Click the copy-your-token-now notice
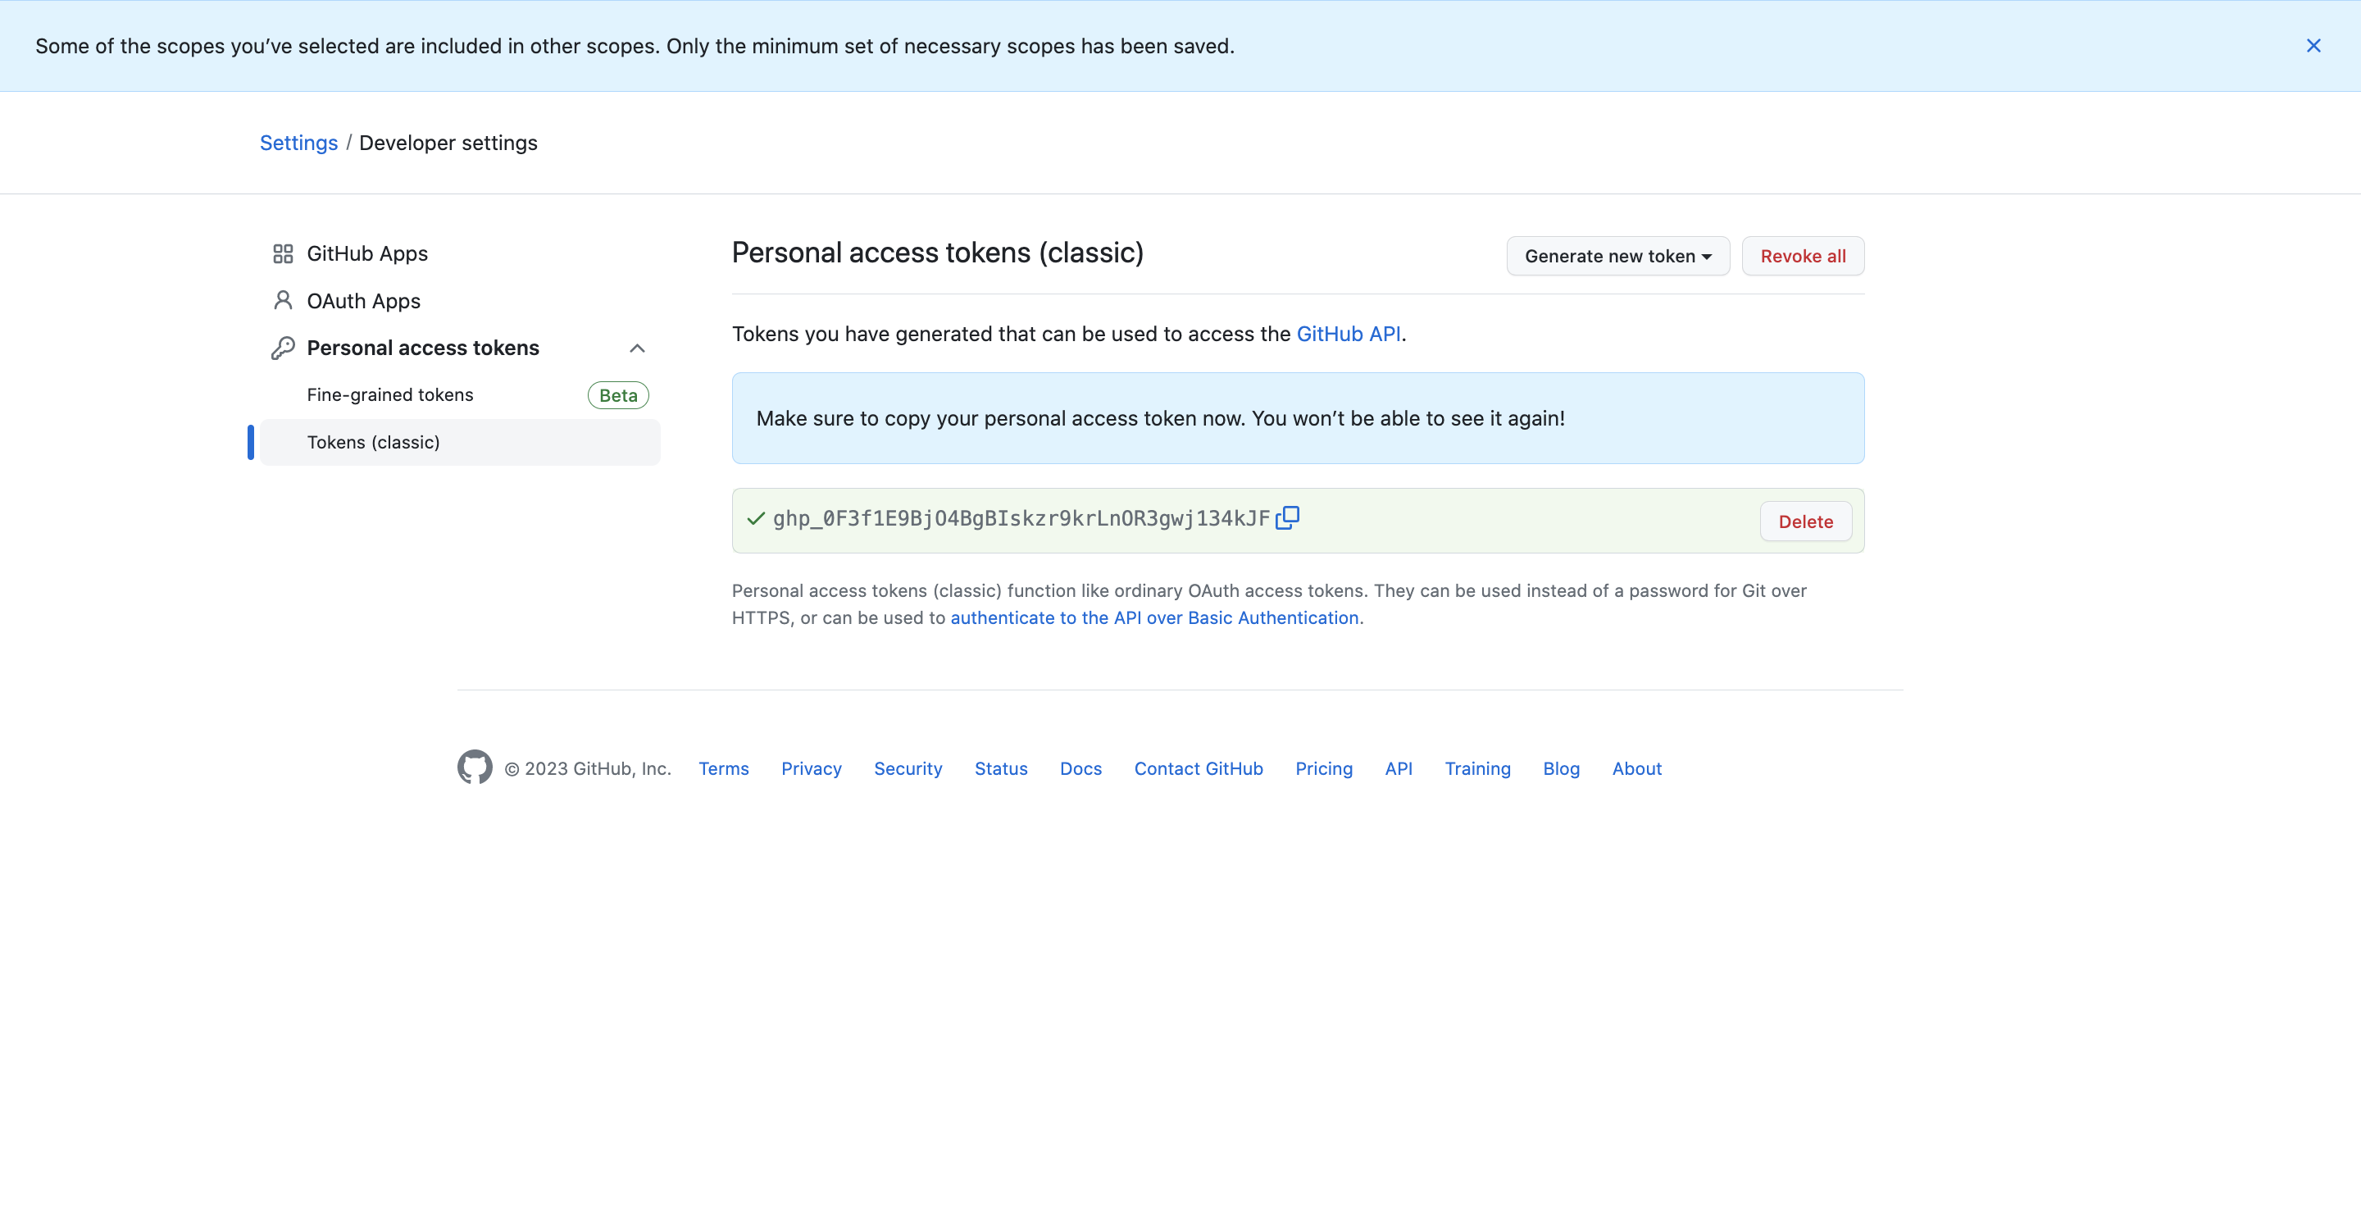The height and width of the screenshot is (1207, 2361). pos(1298,418)
